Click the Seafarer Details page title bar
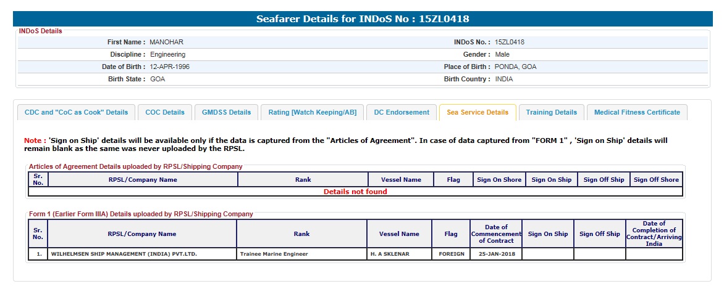The image size is (724, 297). (x=362, y=19)
